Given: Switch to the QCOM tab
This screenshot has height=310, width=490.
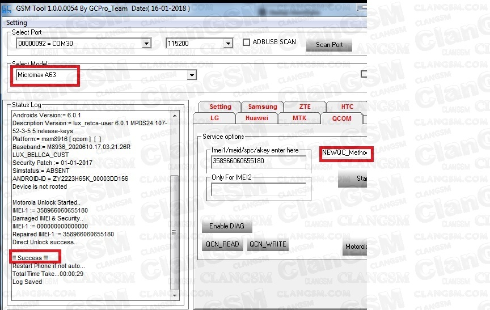Looking at the screenshot, I should pyautogui.click(x=341, y=118).
